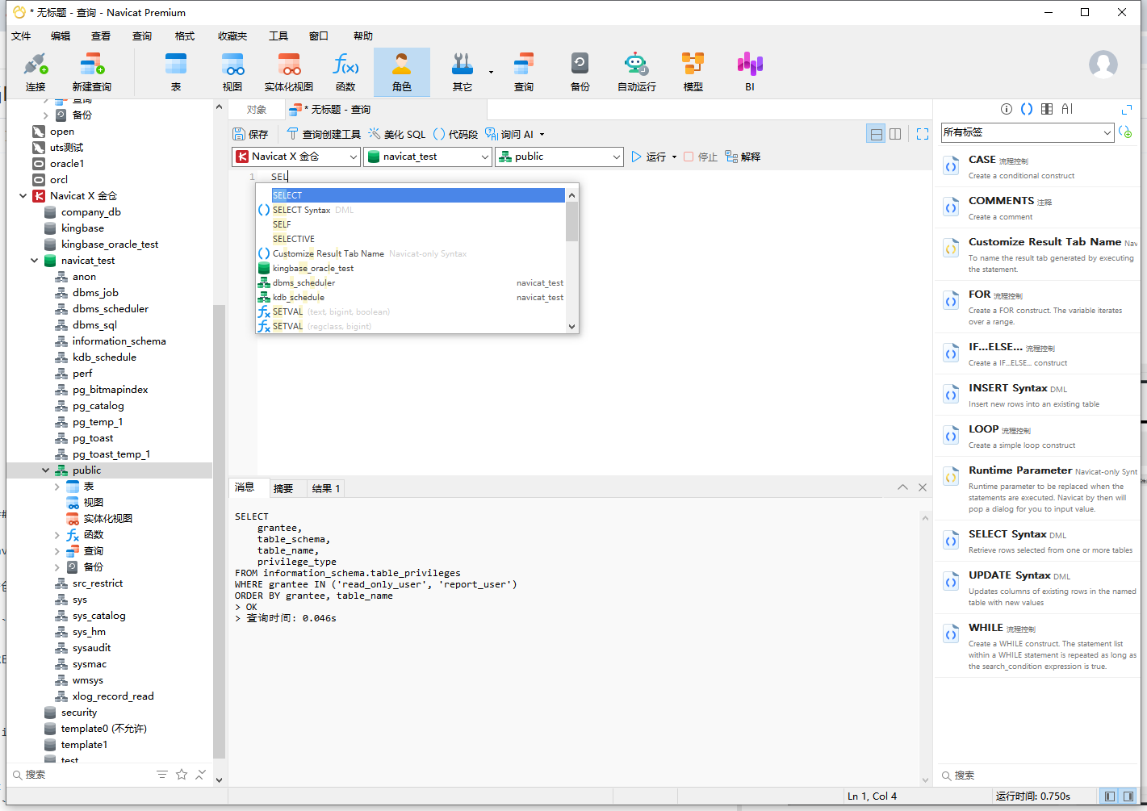The width and height of the screenshot is (1147, 811).
Task: Open the BI toolbar icon
Action: point(750,73)
